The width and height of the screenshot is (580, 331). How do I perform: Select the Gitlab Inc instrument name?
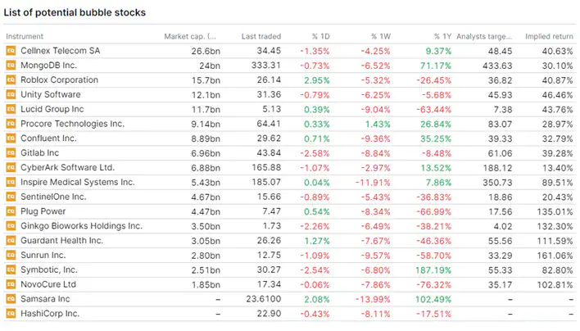[40, 153]
